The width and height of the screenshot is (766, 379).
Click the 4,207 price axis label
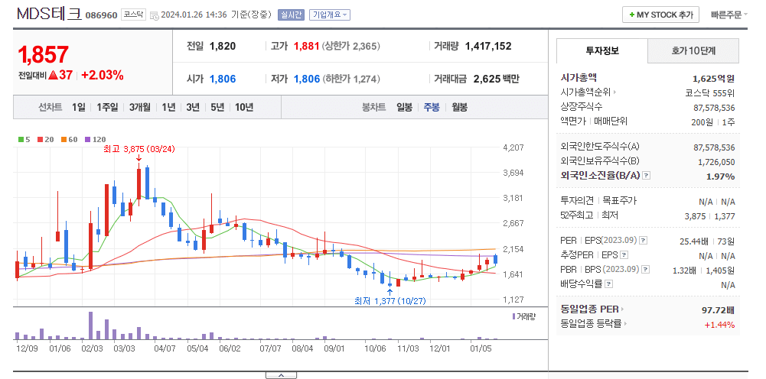coord(513,147)
